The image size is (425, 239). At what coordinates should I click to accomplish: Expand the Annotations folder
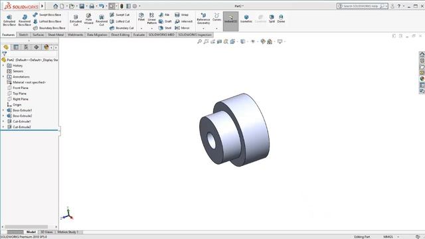pyautogui.click(x=3, y=77)
